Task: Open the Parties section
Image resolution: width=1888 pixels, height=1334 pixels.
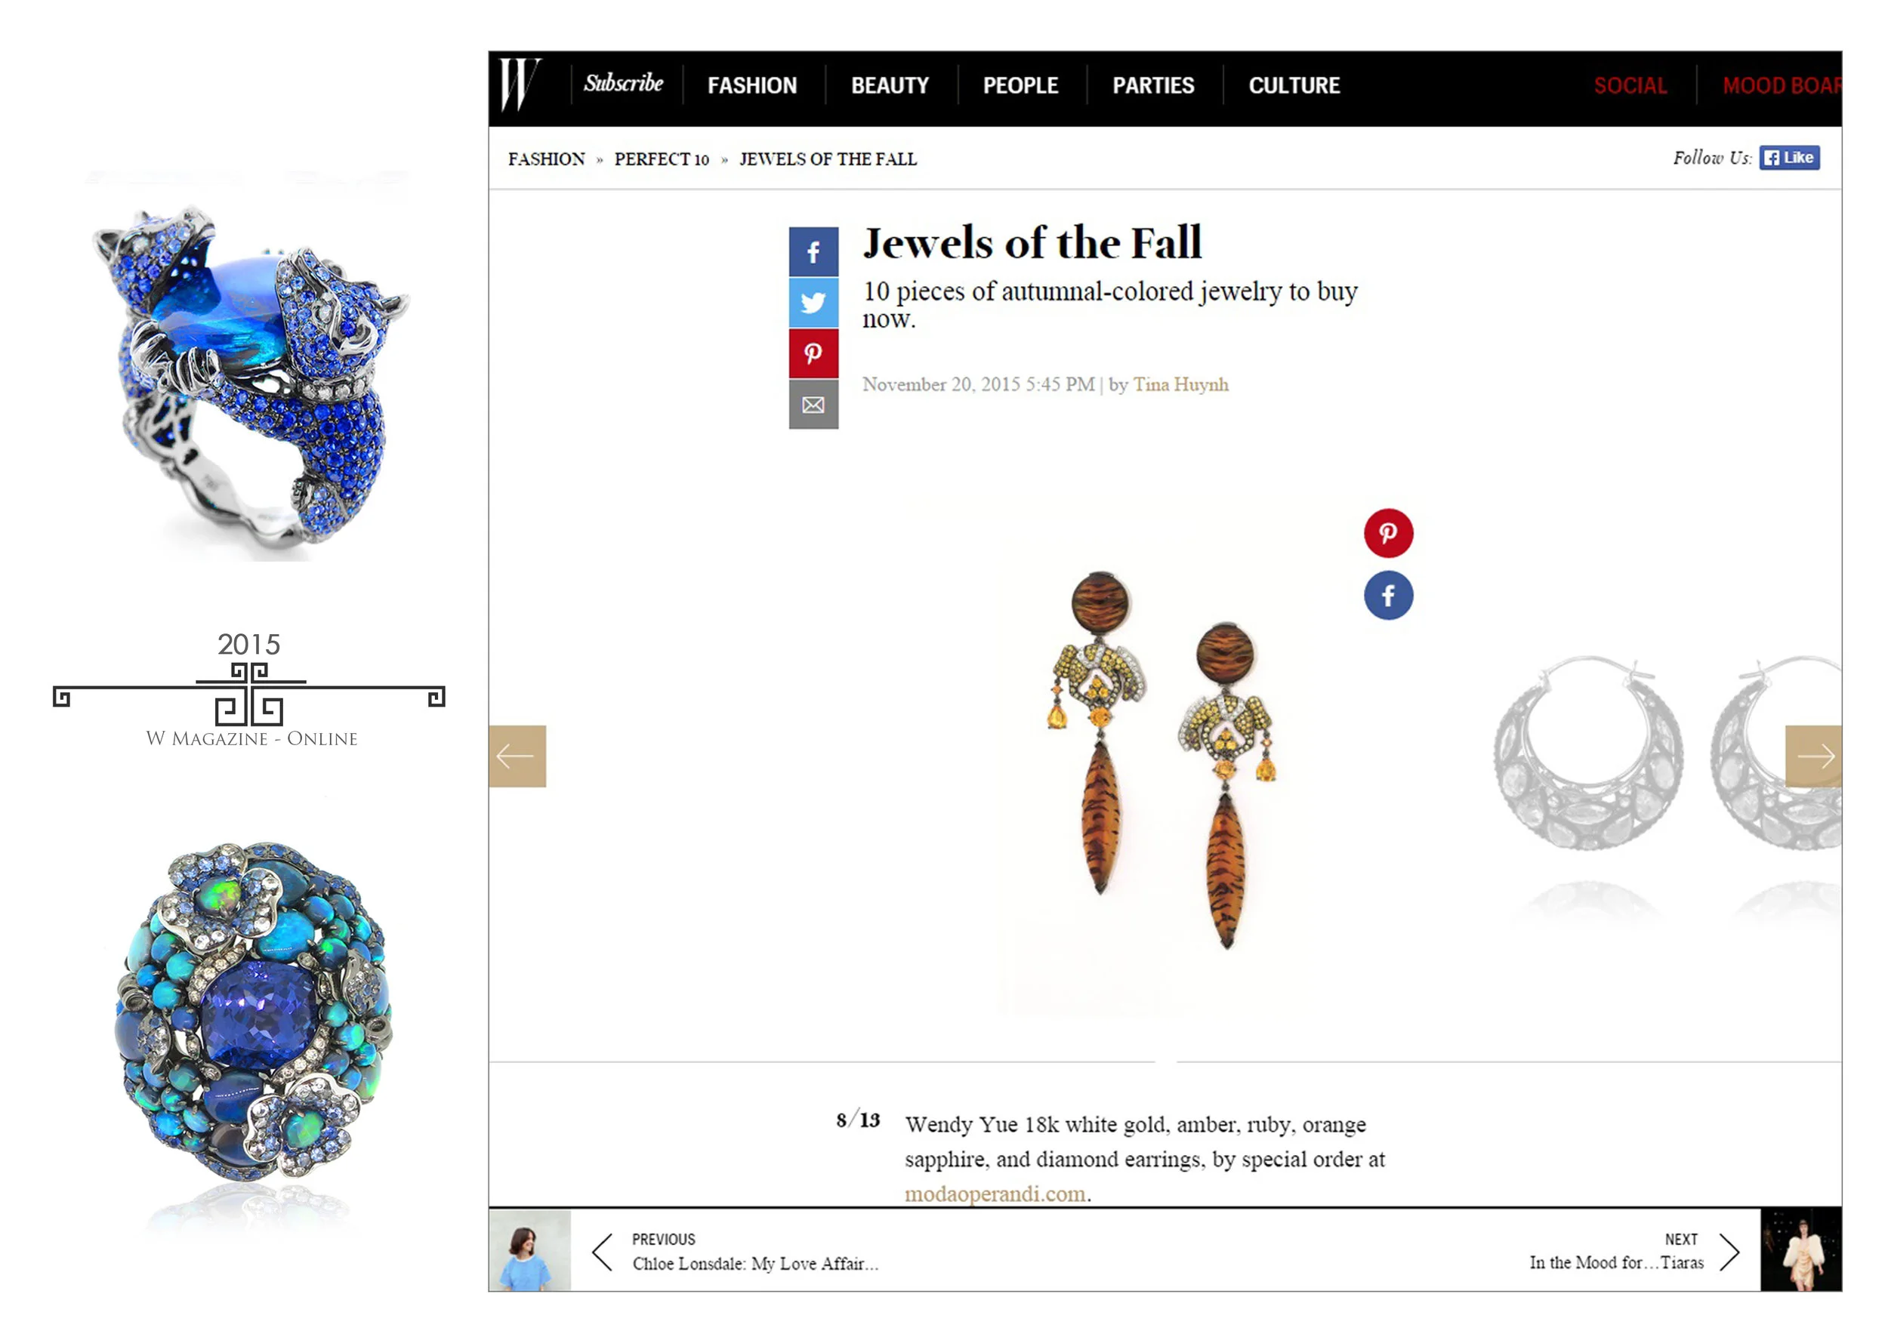Action: pyautogui.click(x=1153, y=85)
